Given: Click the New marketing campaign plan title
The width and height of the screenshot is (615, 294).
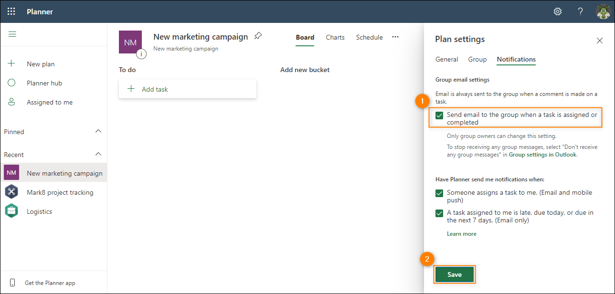Looking at the screenshot, I should pyautogui.click(x=201, y=37).
